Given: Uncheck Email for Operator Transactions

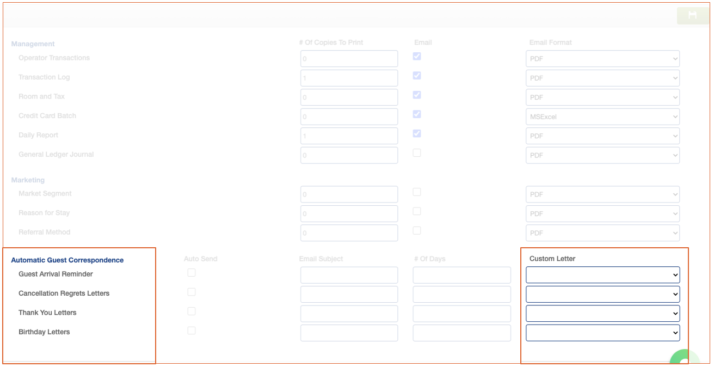Looking at the screenshot, I should [x=417, y=57].
